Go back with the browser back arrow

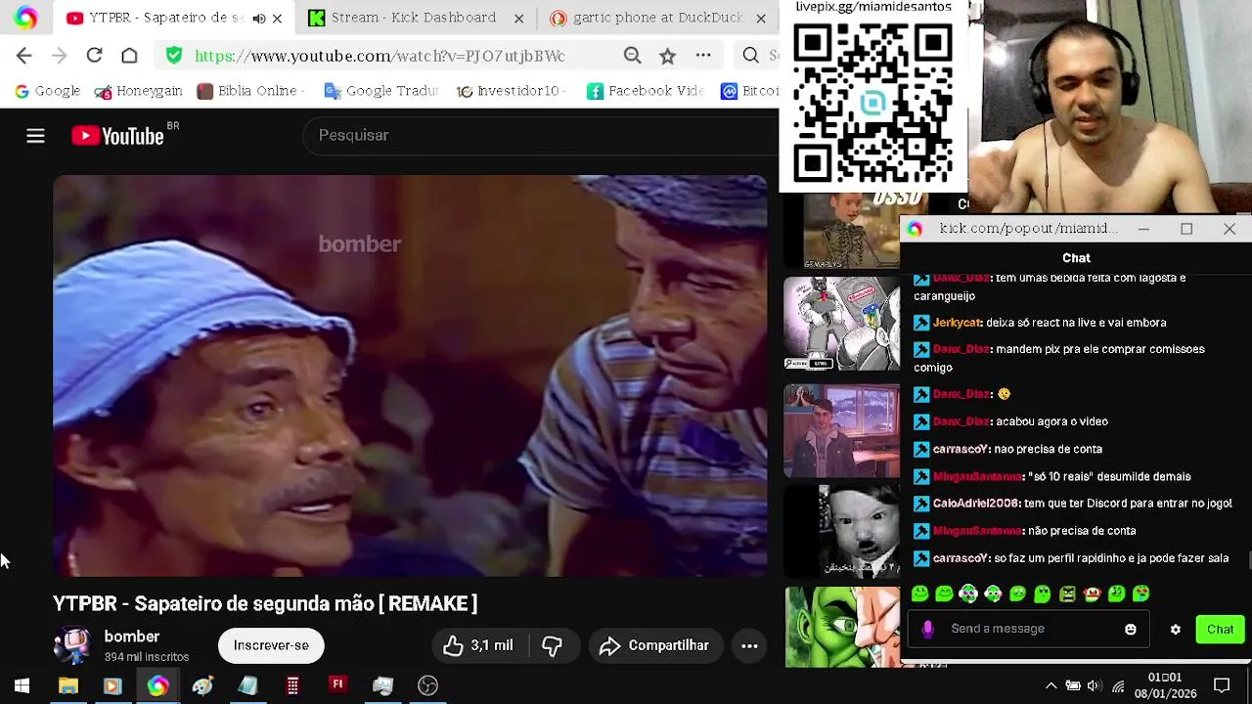coord(23,56)
